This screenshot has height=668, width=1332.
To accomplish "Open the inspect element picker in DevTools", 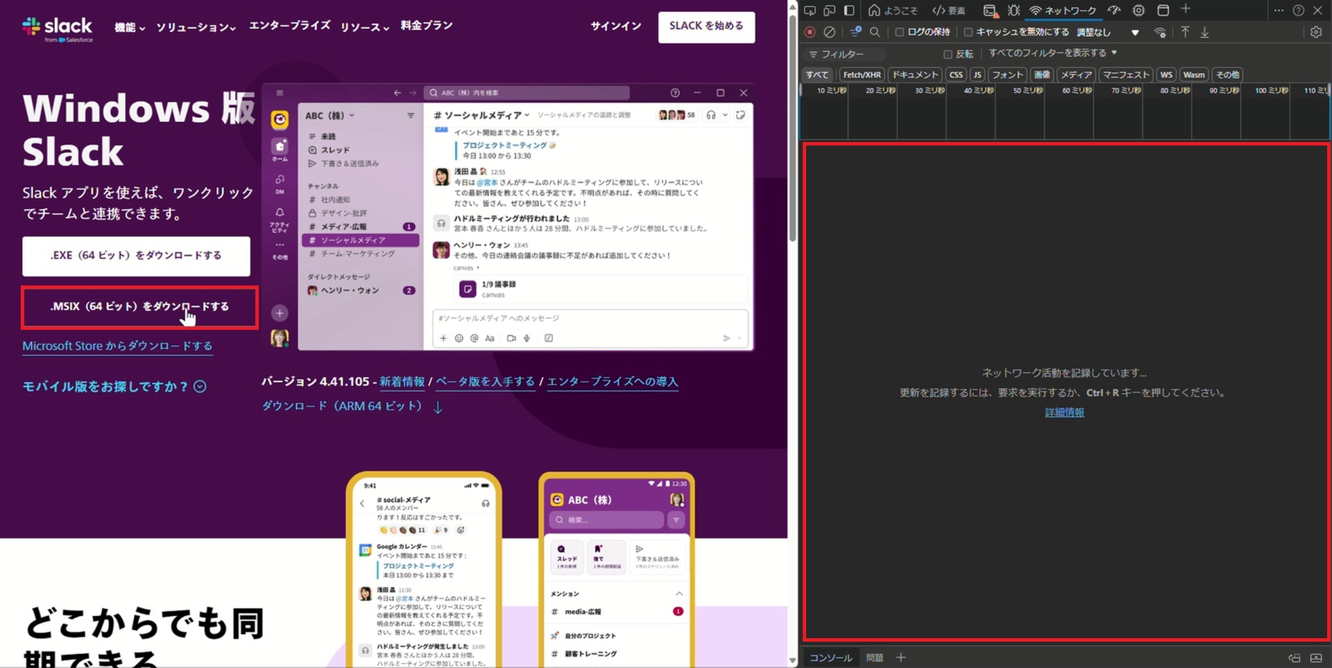I will (810, 10).
